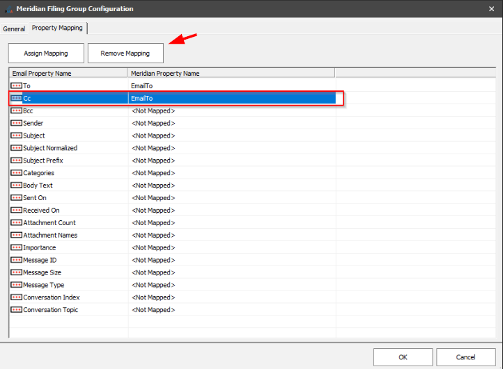Image resolution: width=503 pixels, height=369 pixels.
Task: Select the Subject Prefix property name
Action: (x=43, y=161)
